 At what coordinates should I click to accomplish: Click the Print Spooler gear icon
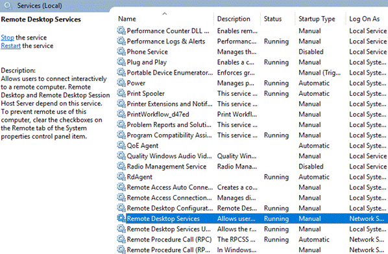coord(121,93)
